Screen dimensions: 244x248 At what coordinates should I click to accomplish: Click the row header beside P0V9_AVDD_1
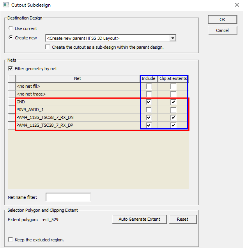(x=12, y=110)
